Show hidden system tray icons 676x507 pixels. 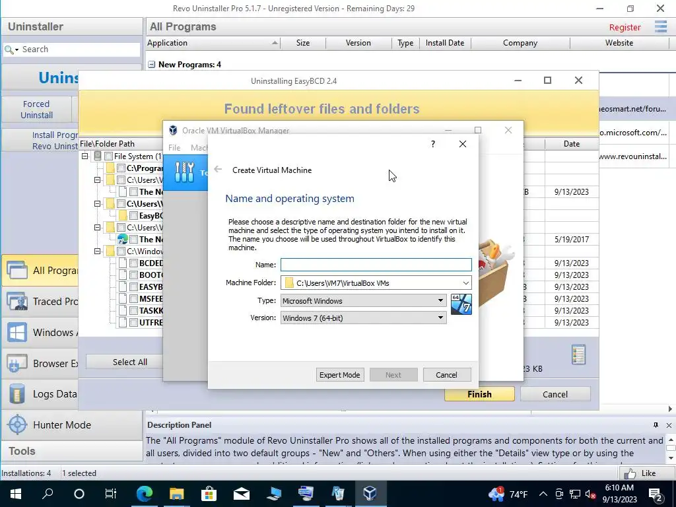[x=543, y=494]
